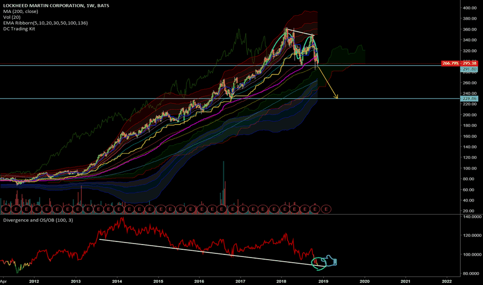The image size is (483, 285).
Task: Select the DC Trading Kit indicator label
Action: [x=19, y=28]
